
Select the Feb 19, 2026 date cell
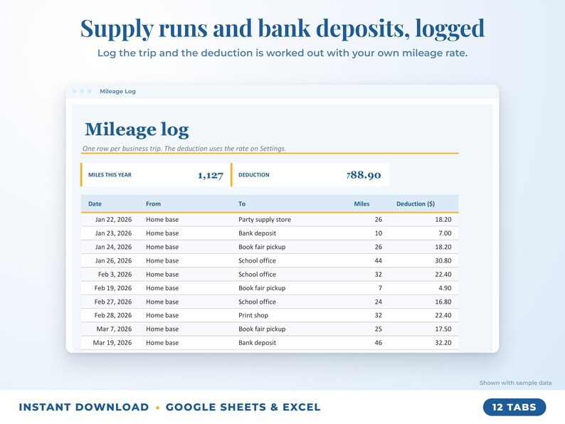coord(113,288)
